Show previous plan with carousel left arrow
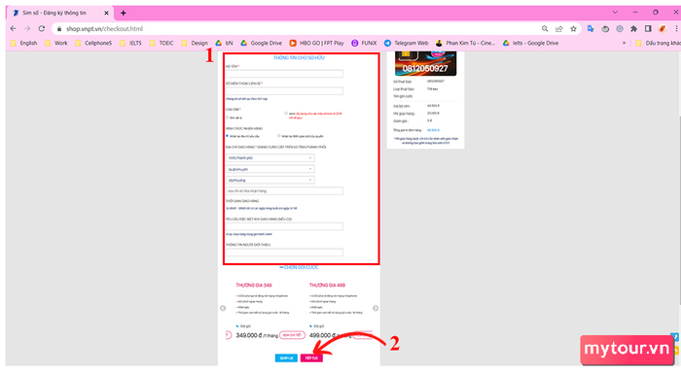This screenshot has height=374, width=681. [223, 308]
